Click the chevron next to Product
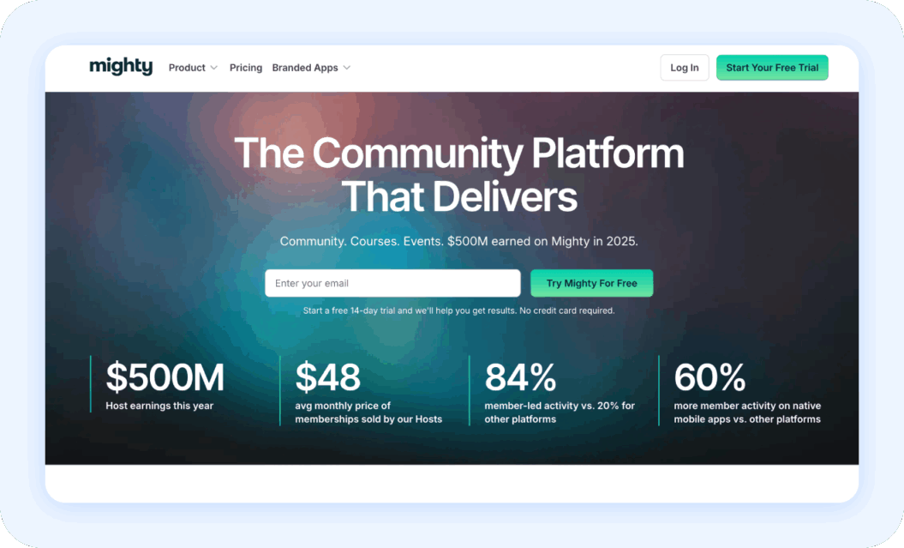This screenshot has width=904, height=548. coord(213,68)
